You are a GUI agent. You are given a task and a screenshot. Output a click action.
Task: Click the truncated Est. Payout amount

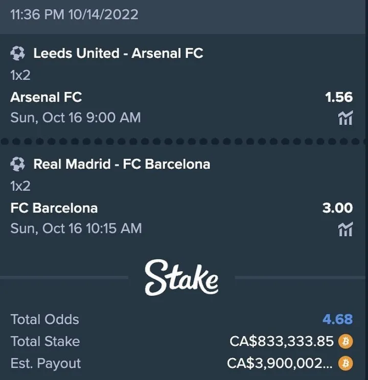[x=280, y=363]
